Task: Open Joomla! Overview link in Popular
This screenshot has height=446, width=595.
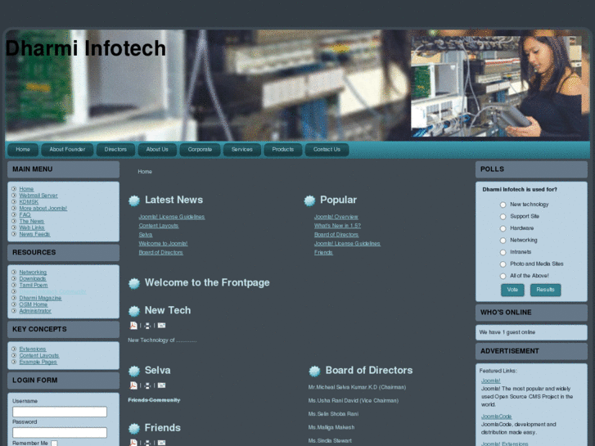Action: point(336,217)
